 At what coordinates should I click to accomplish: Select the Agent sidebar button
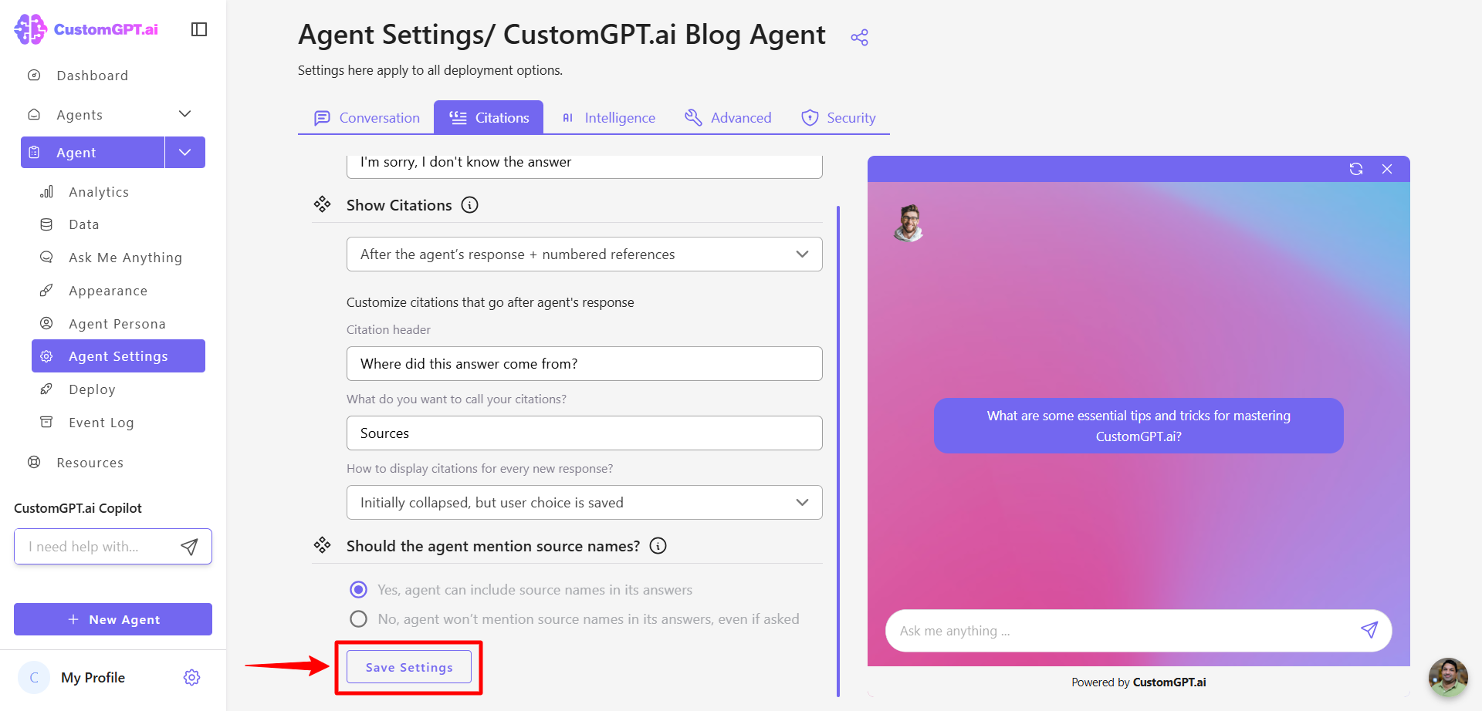[93, 153]
